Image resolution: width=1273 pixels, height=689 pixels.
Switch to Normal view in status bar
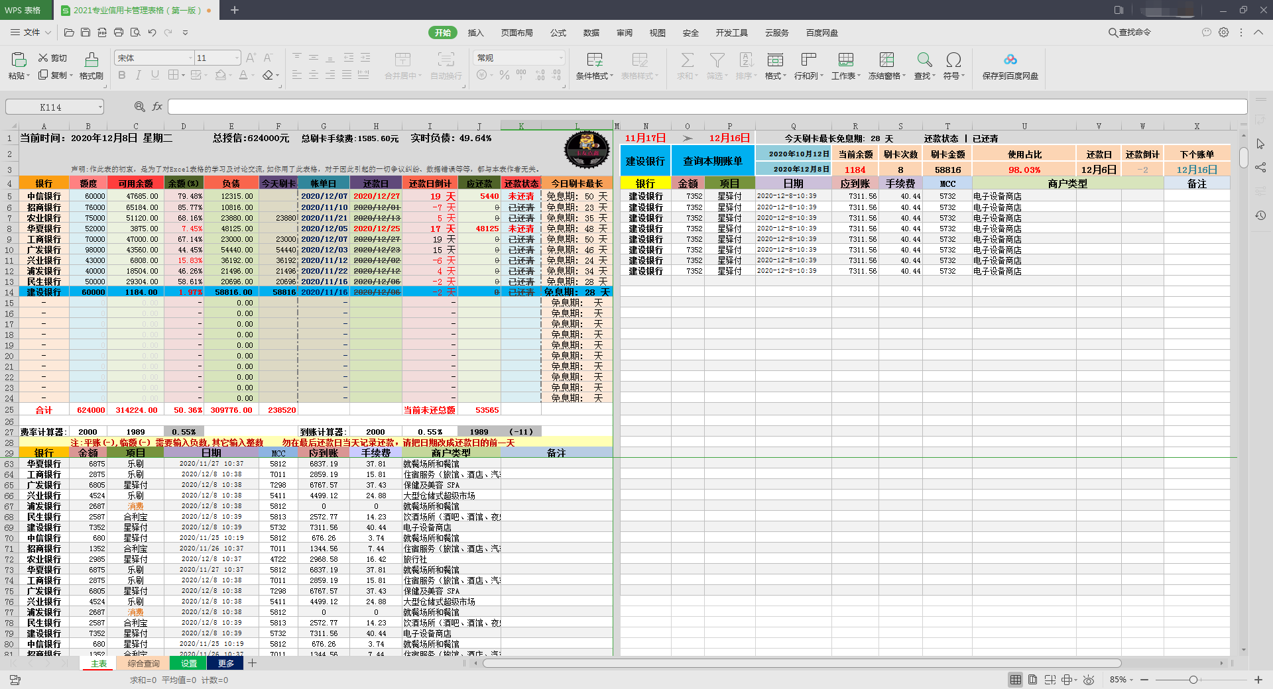(1015, 680)
